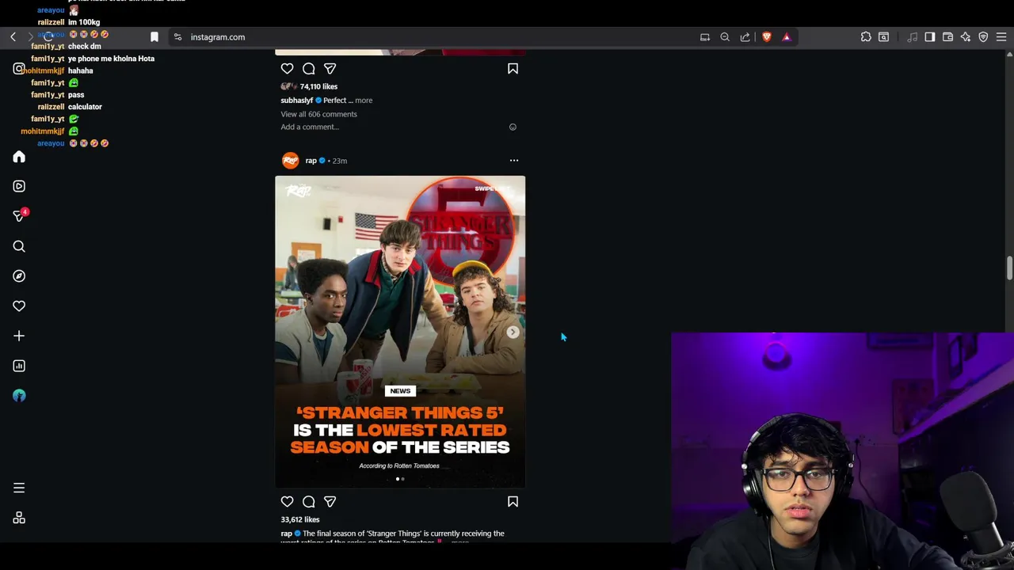
Task: Click the zoom magnifier in address bar
Action: pyautogui.click(x=725, y=37)
